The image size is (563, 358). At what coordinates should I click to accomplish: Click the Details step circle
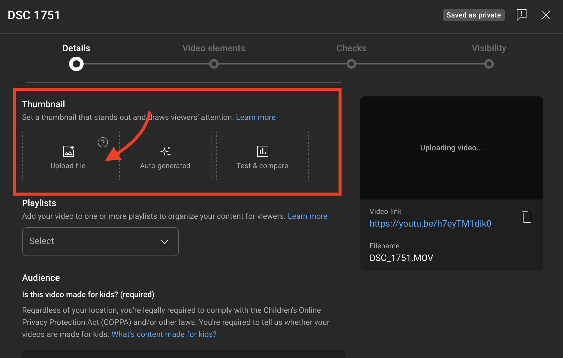[x=76, y=64]
